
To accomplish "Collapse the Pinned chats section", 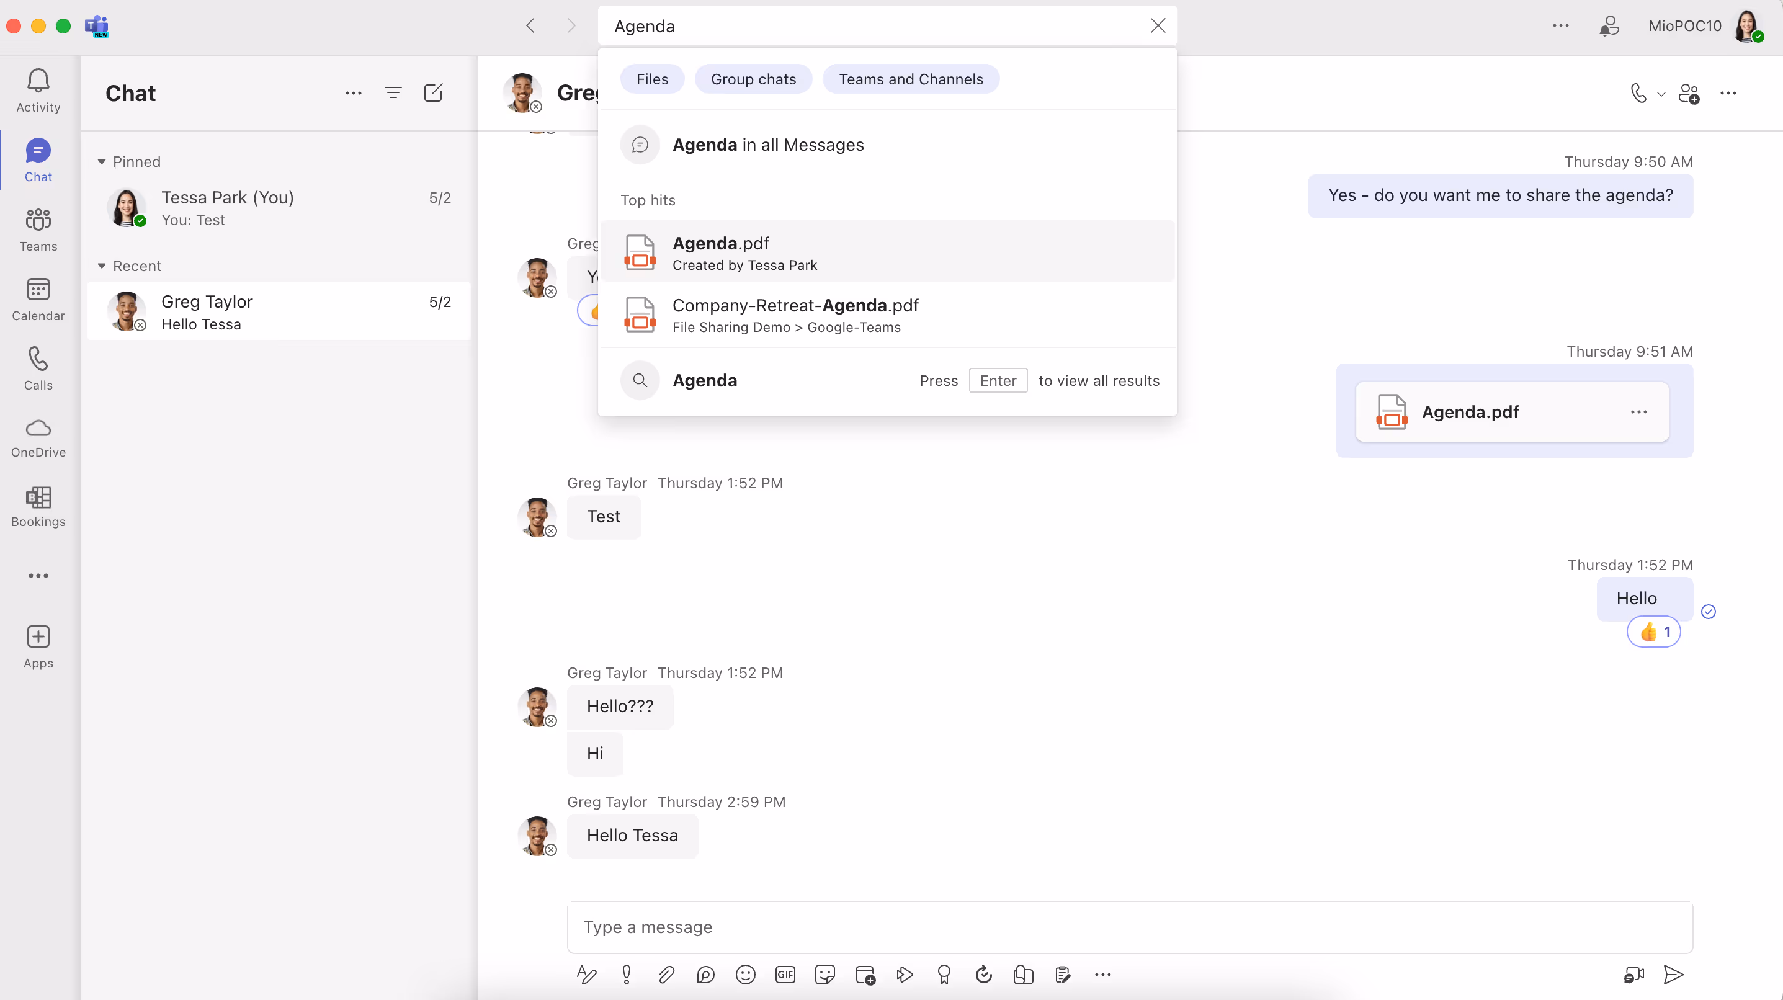I will [x=102, y=161].
